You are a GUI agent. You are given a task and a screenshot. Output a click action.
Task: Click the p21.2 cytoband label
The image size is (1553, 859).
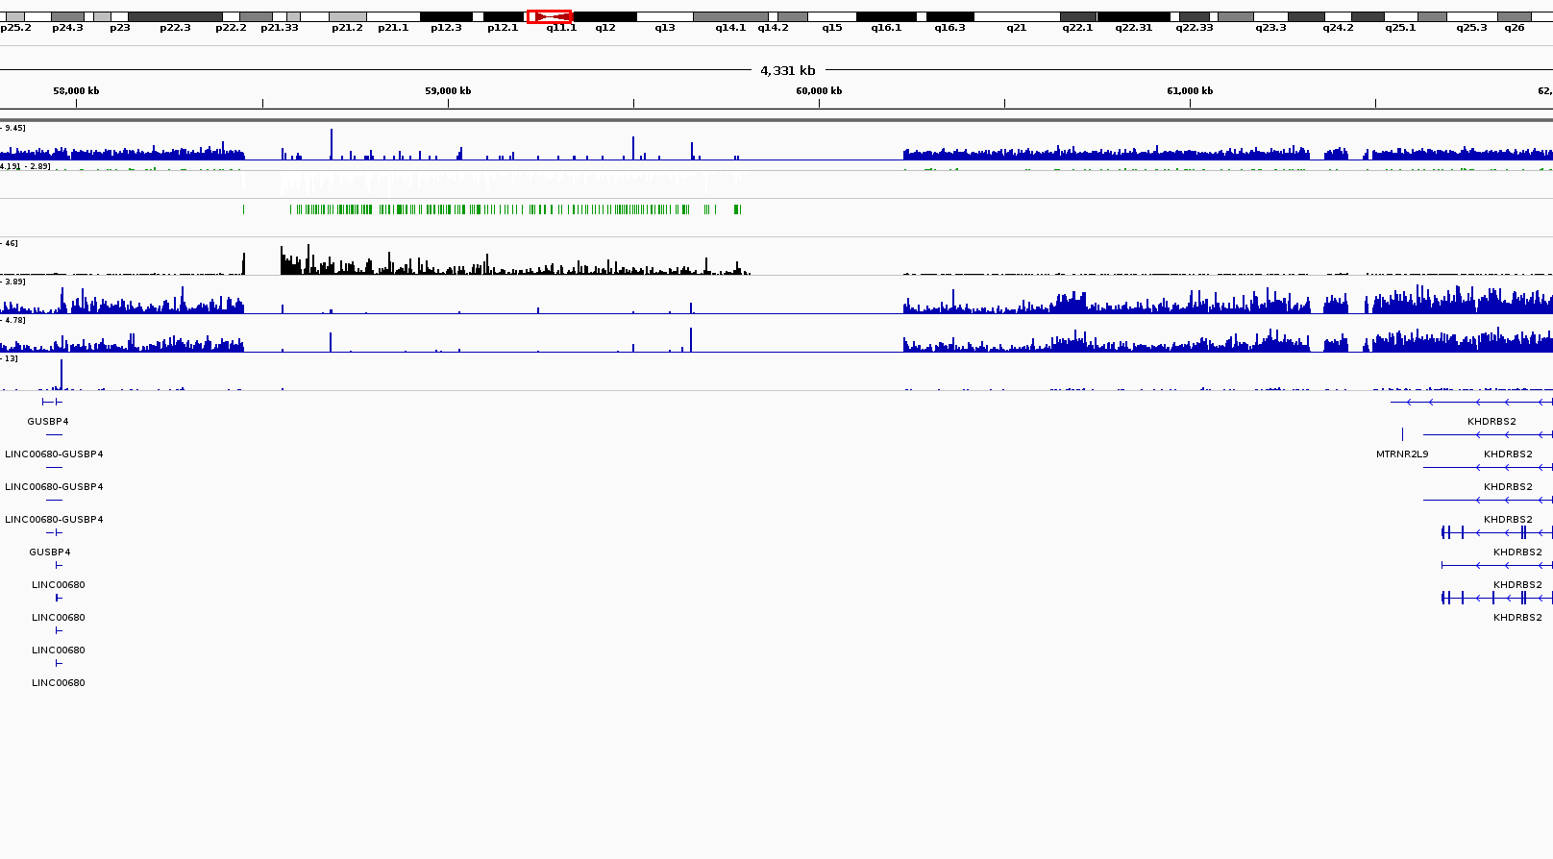click(x=347, y=28)
